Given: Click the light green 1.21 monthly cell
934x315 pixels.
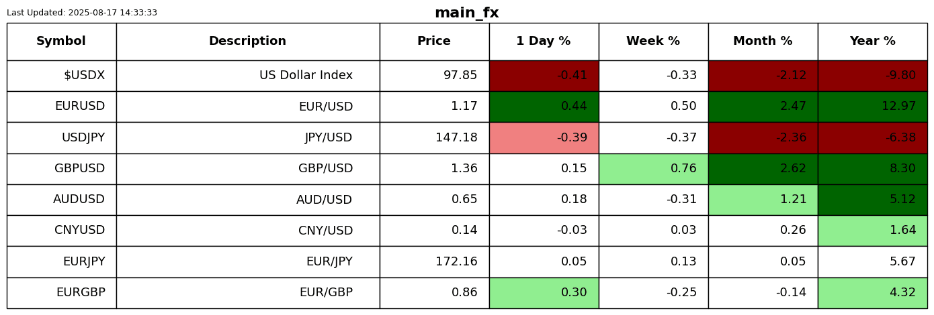Looking at the screenshot, I should pyautogui.click(x=763, y=200).
